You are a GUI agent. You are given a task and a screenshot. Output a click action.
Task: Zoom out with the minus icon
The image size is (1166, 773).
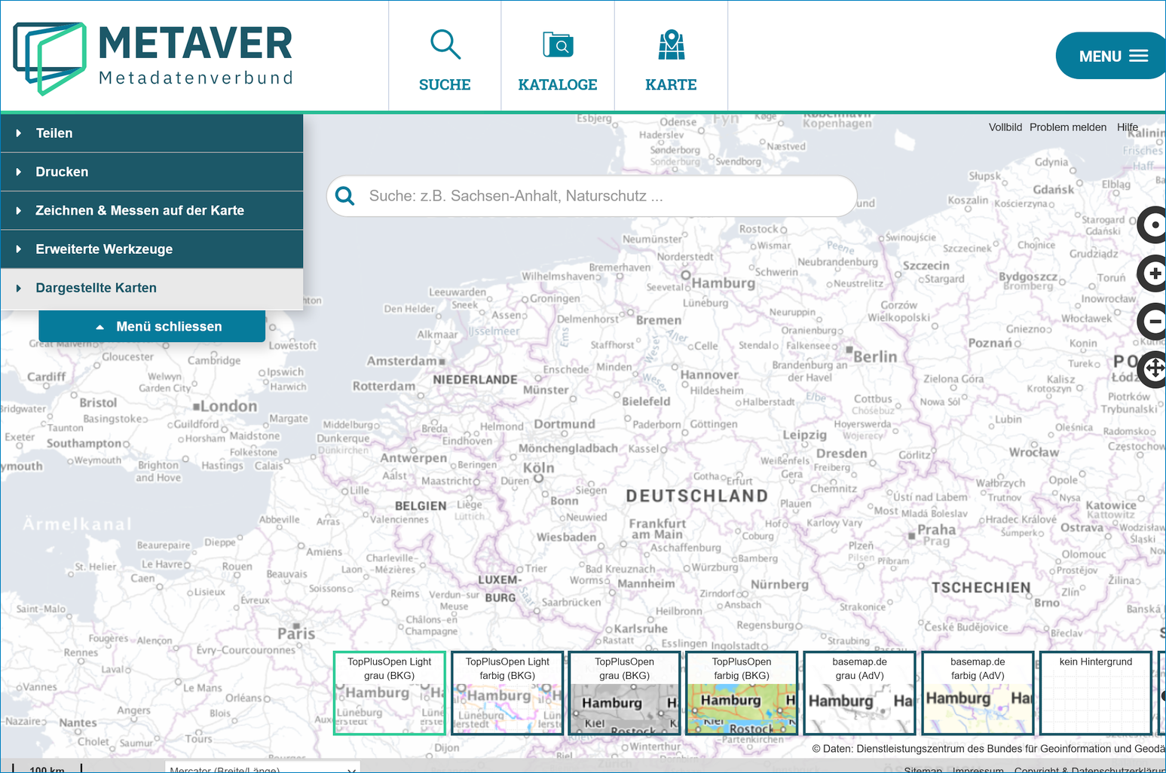[1153, 322]
